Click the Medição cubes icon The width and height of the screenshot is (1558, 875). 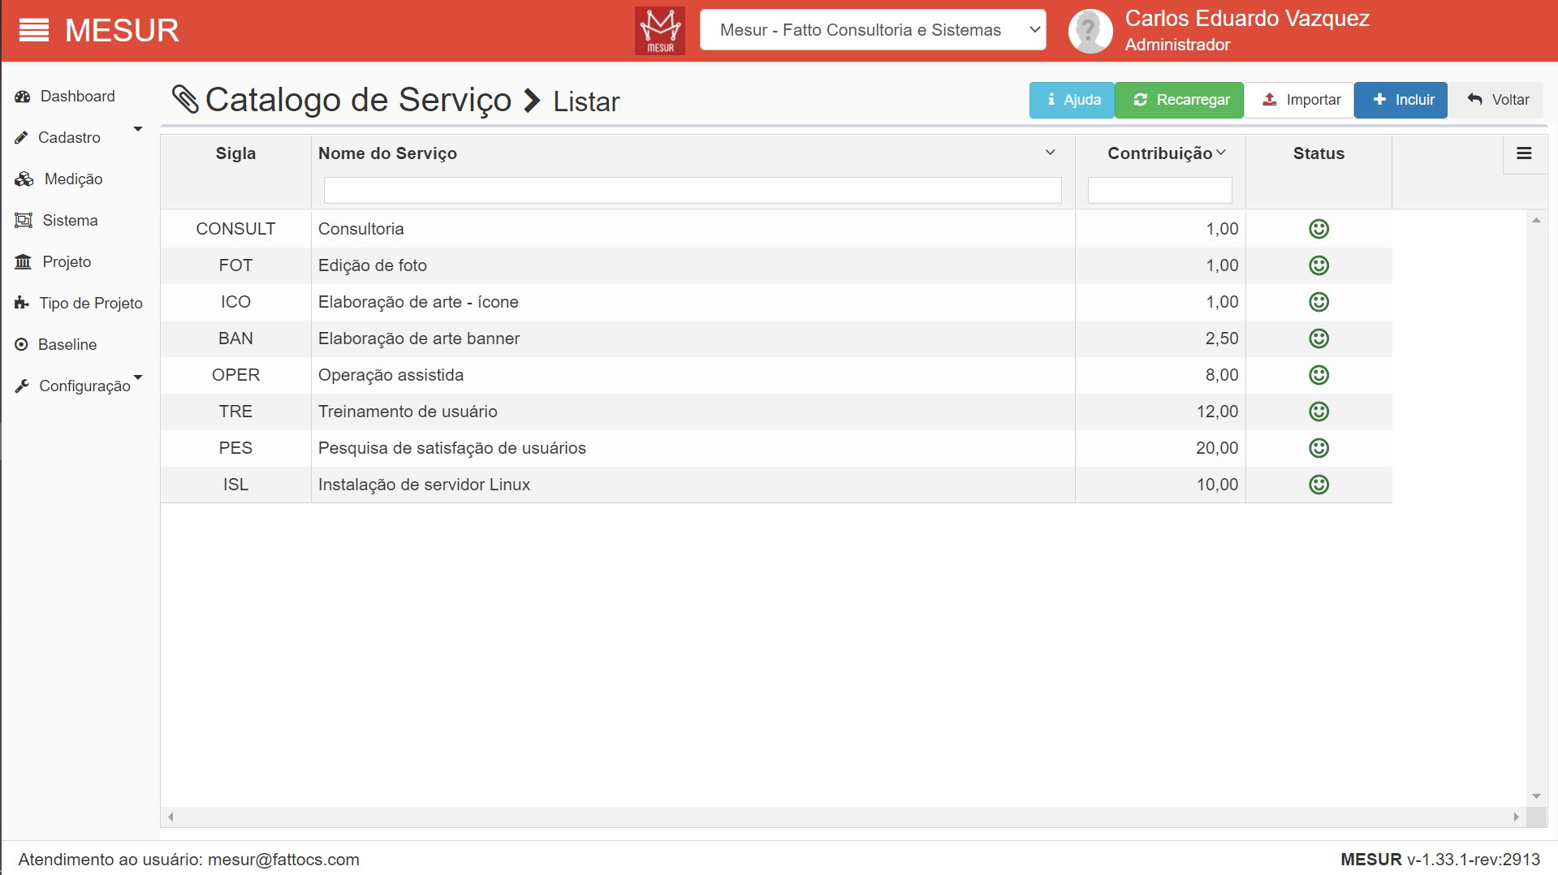coord(24,179)
